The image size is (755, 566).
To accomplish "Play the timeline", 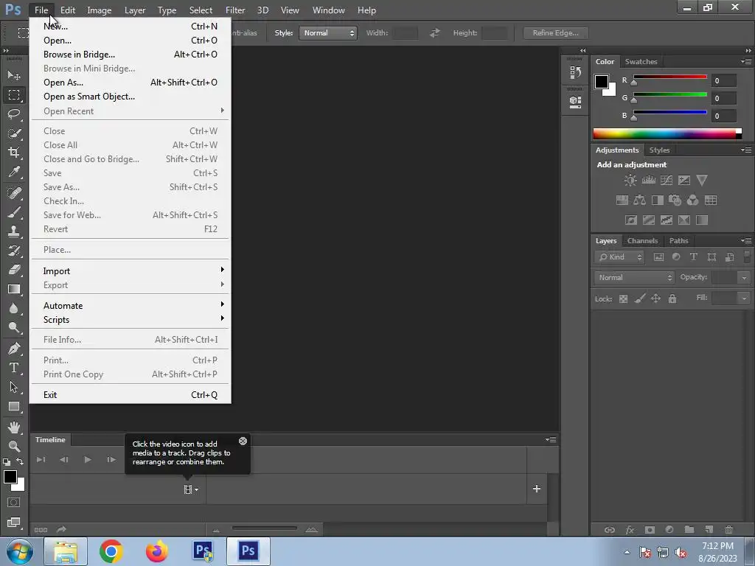I will [88, 460].
